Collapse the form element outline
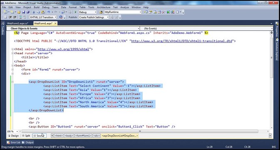The image size is (280, 150). (12, 70)
